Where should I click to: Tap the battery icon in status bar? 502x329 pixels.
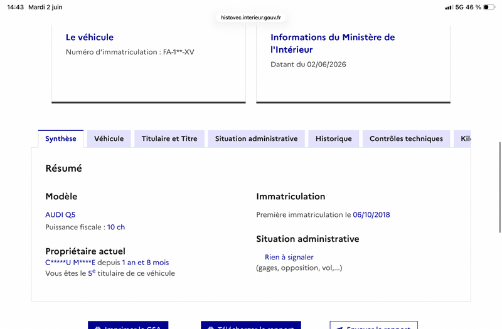(x=489, y=7)
